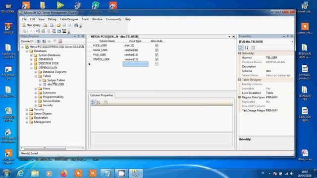The height and width of the screenshot is (178, 317).
Task: Click the Lock Escalation property row
Action: pyautogui.click(x=266, y=93)
